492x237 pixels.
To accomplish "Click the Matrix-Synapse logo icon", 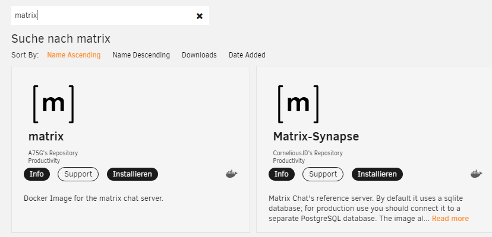I will click(x=298, y=104).
